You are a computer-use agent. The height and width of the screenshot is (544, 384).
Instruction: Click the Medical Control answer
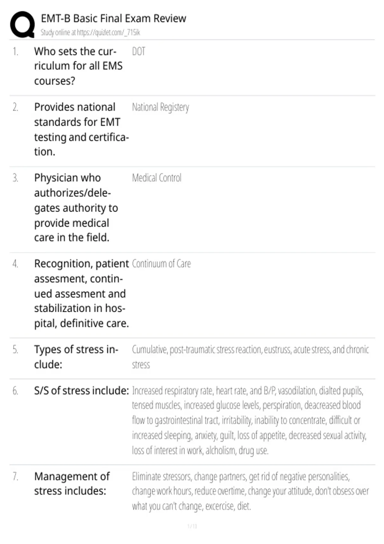coord(156,178)
